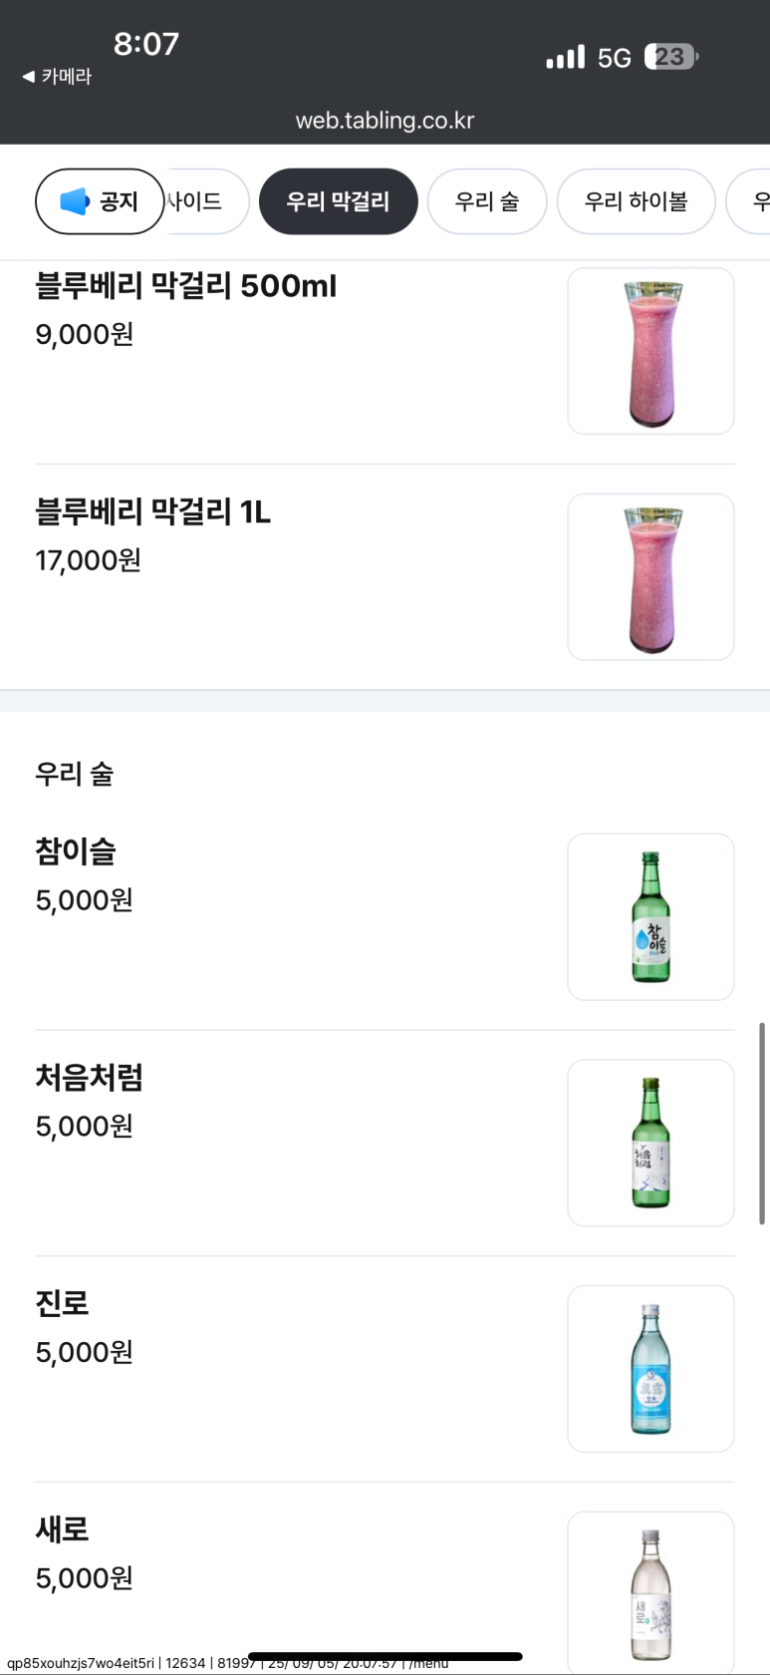The image size is (770, 1675).
Task: Open the 공지 notice button
Action: coord(100,201)
